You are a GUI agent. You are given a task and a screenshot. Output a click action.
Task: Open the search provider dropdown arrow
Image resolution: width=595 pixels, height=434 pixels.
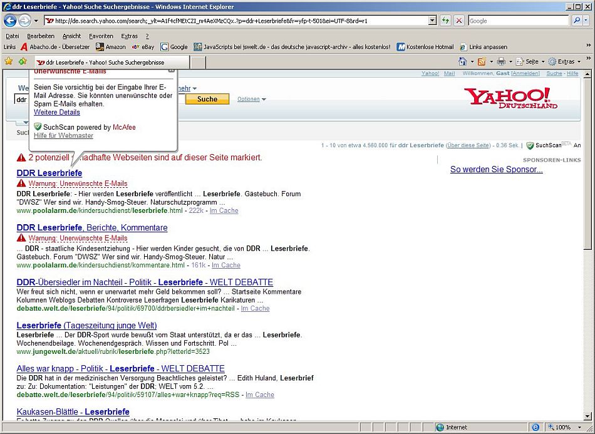tap(587, 21)
